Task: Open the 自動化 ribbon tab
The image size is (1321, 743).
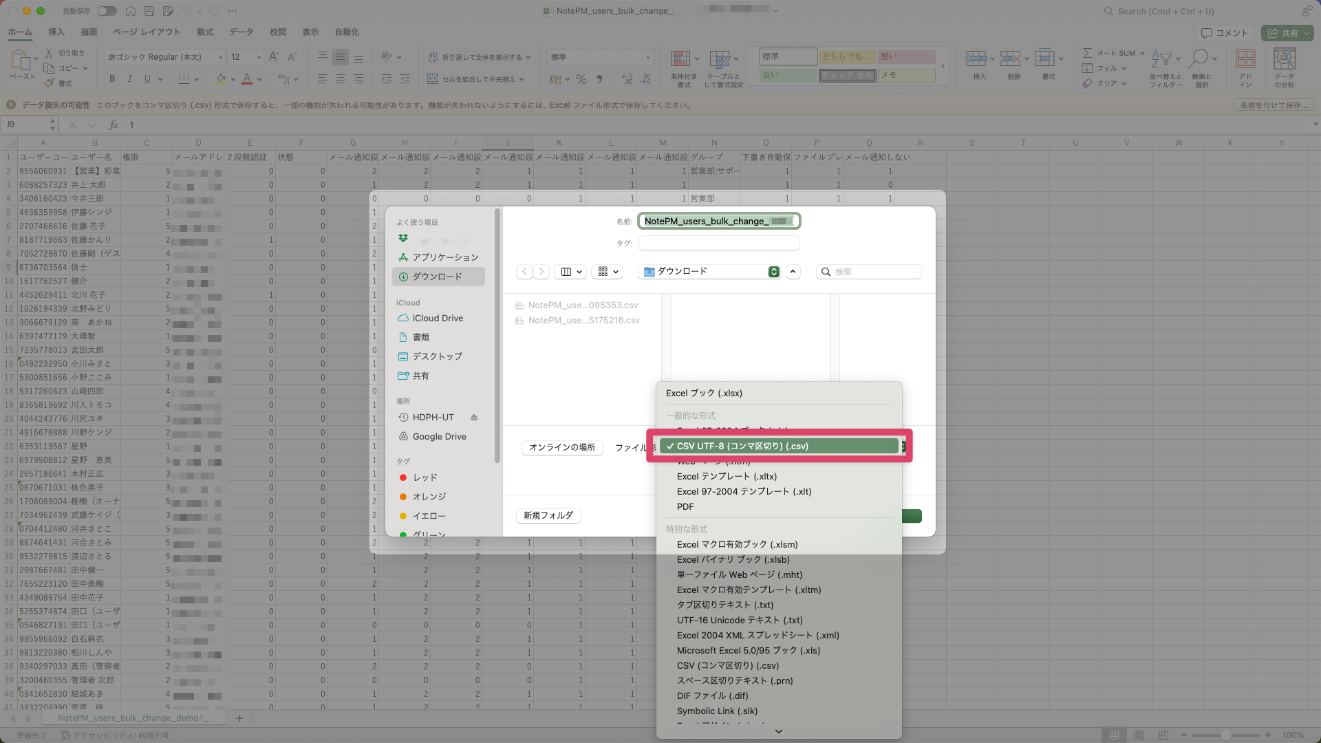Action: click(347, 32)
